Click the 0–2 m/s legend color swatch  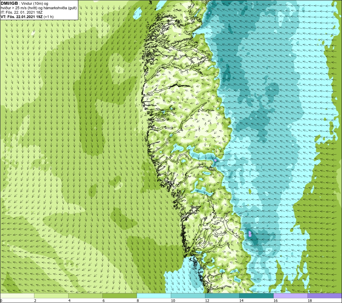pos(17,295)
